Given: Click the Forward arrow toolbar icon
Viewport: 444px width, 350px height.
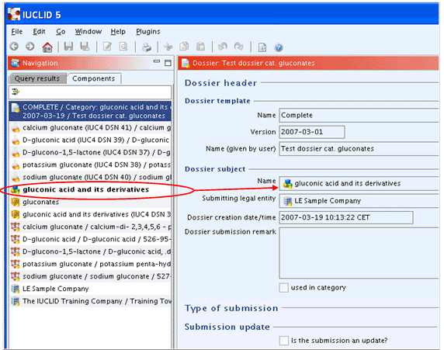Looking at the screenshot, I should click(30, 47).
